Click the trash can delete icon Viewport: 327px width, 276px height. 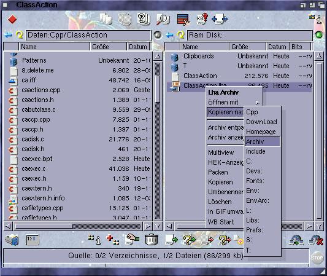[x=152, y=240]
